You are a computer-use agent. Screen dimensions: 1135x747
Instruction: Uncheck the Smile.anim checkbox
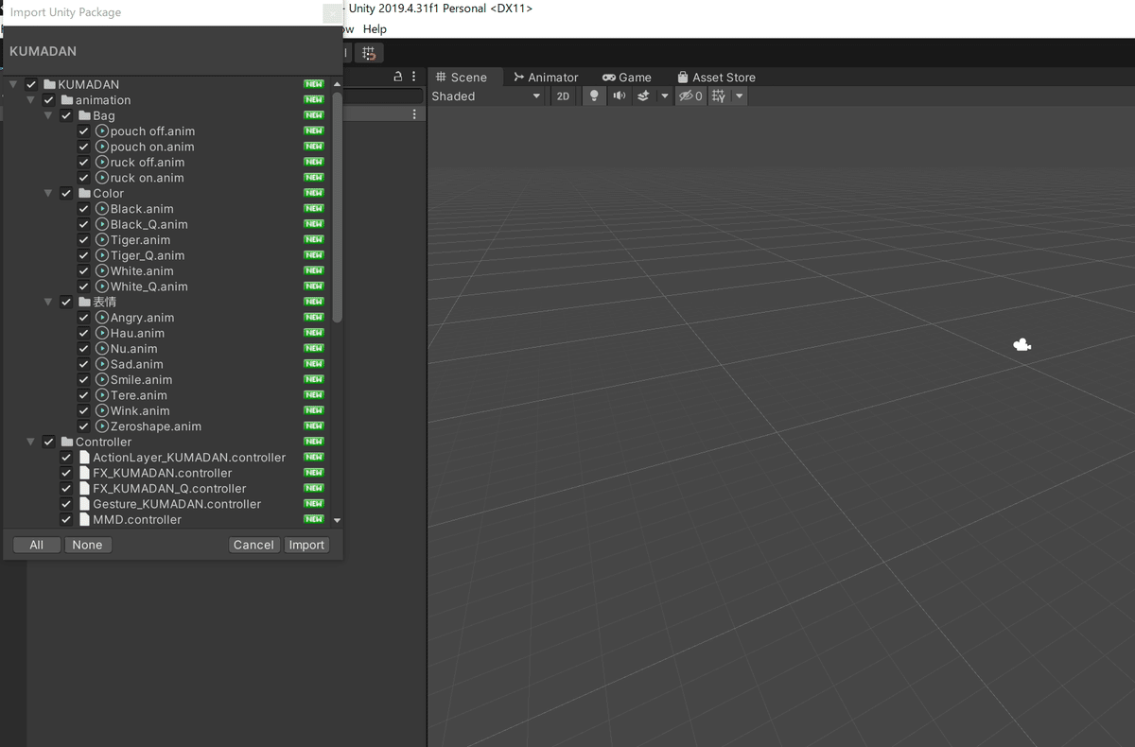[x=83, y=379]
